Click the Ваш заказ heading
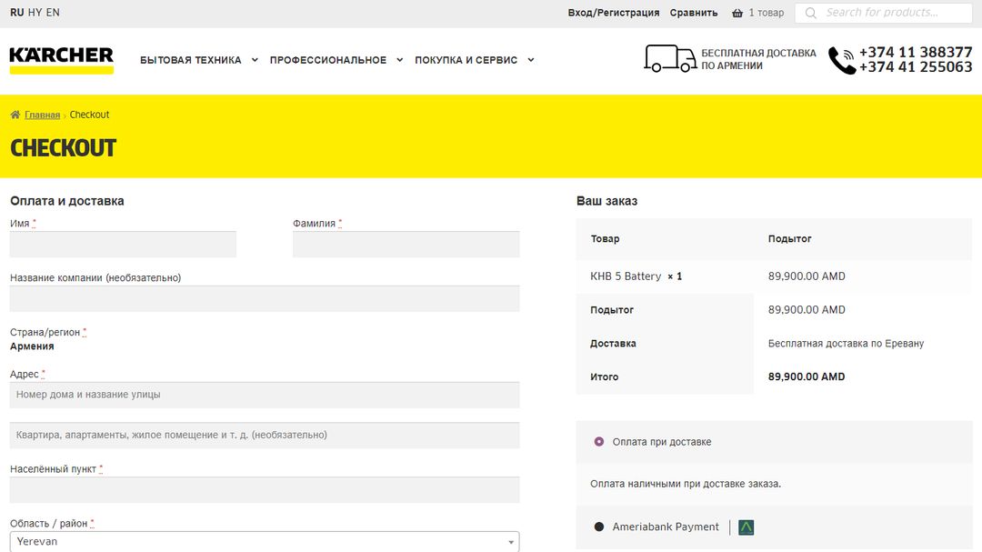 pyautogui.click(x=606, y=201)
